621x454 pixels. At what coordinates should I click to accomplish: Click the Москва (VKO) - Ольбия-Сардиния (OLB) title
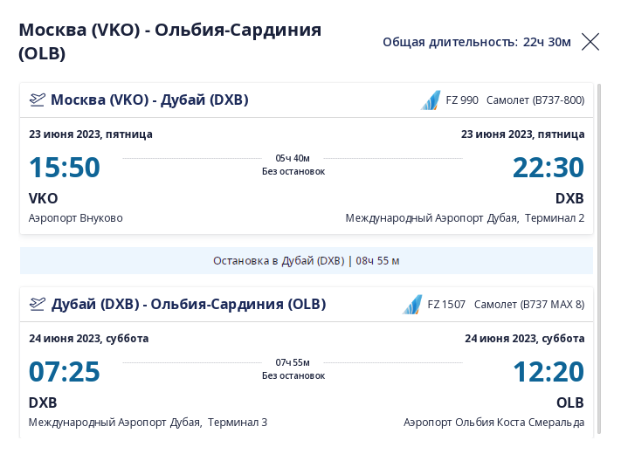pos(170,41)
